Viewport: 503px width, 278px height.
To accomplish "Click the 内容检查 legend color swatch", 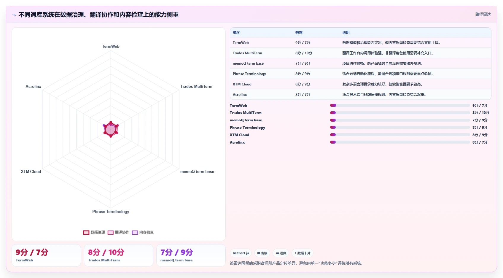I will coord(135,232).
